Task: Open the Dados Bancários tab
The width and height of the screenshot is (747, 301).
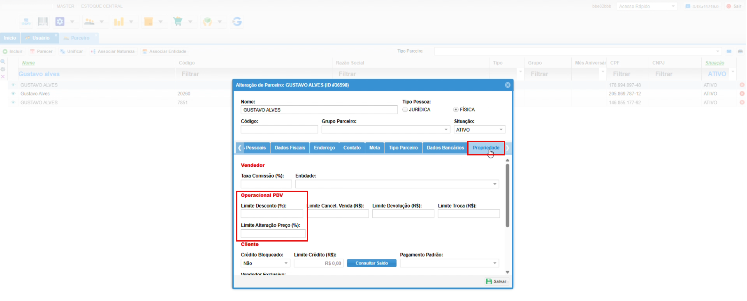Action: pos(445,148)
